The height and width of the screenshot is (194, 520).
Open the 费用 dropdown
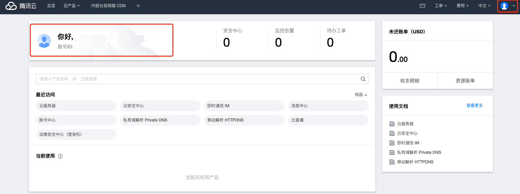(463, 6)
